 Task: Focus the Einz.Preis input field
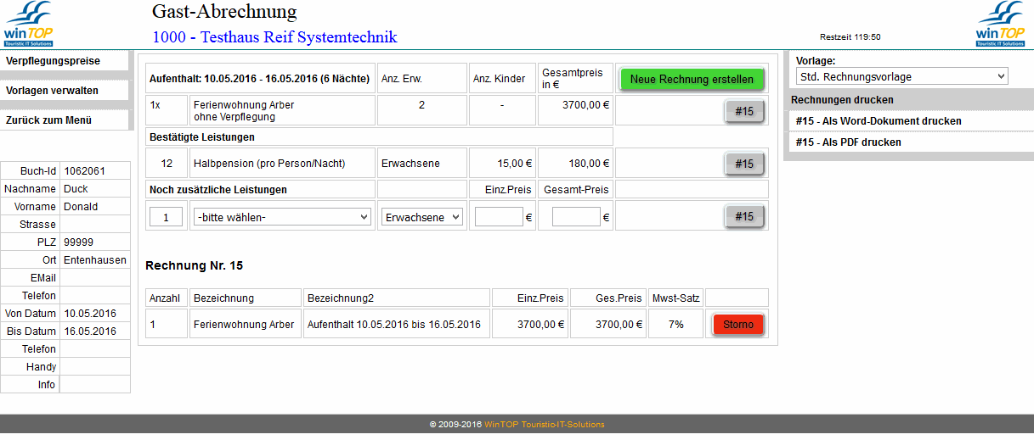(x=498, y=217)
